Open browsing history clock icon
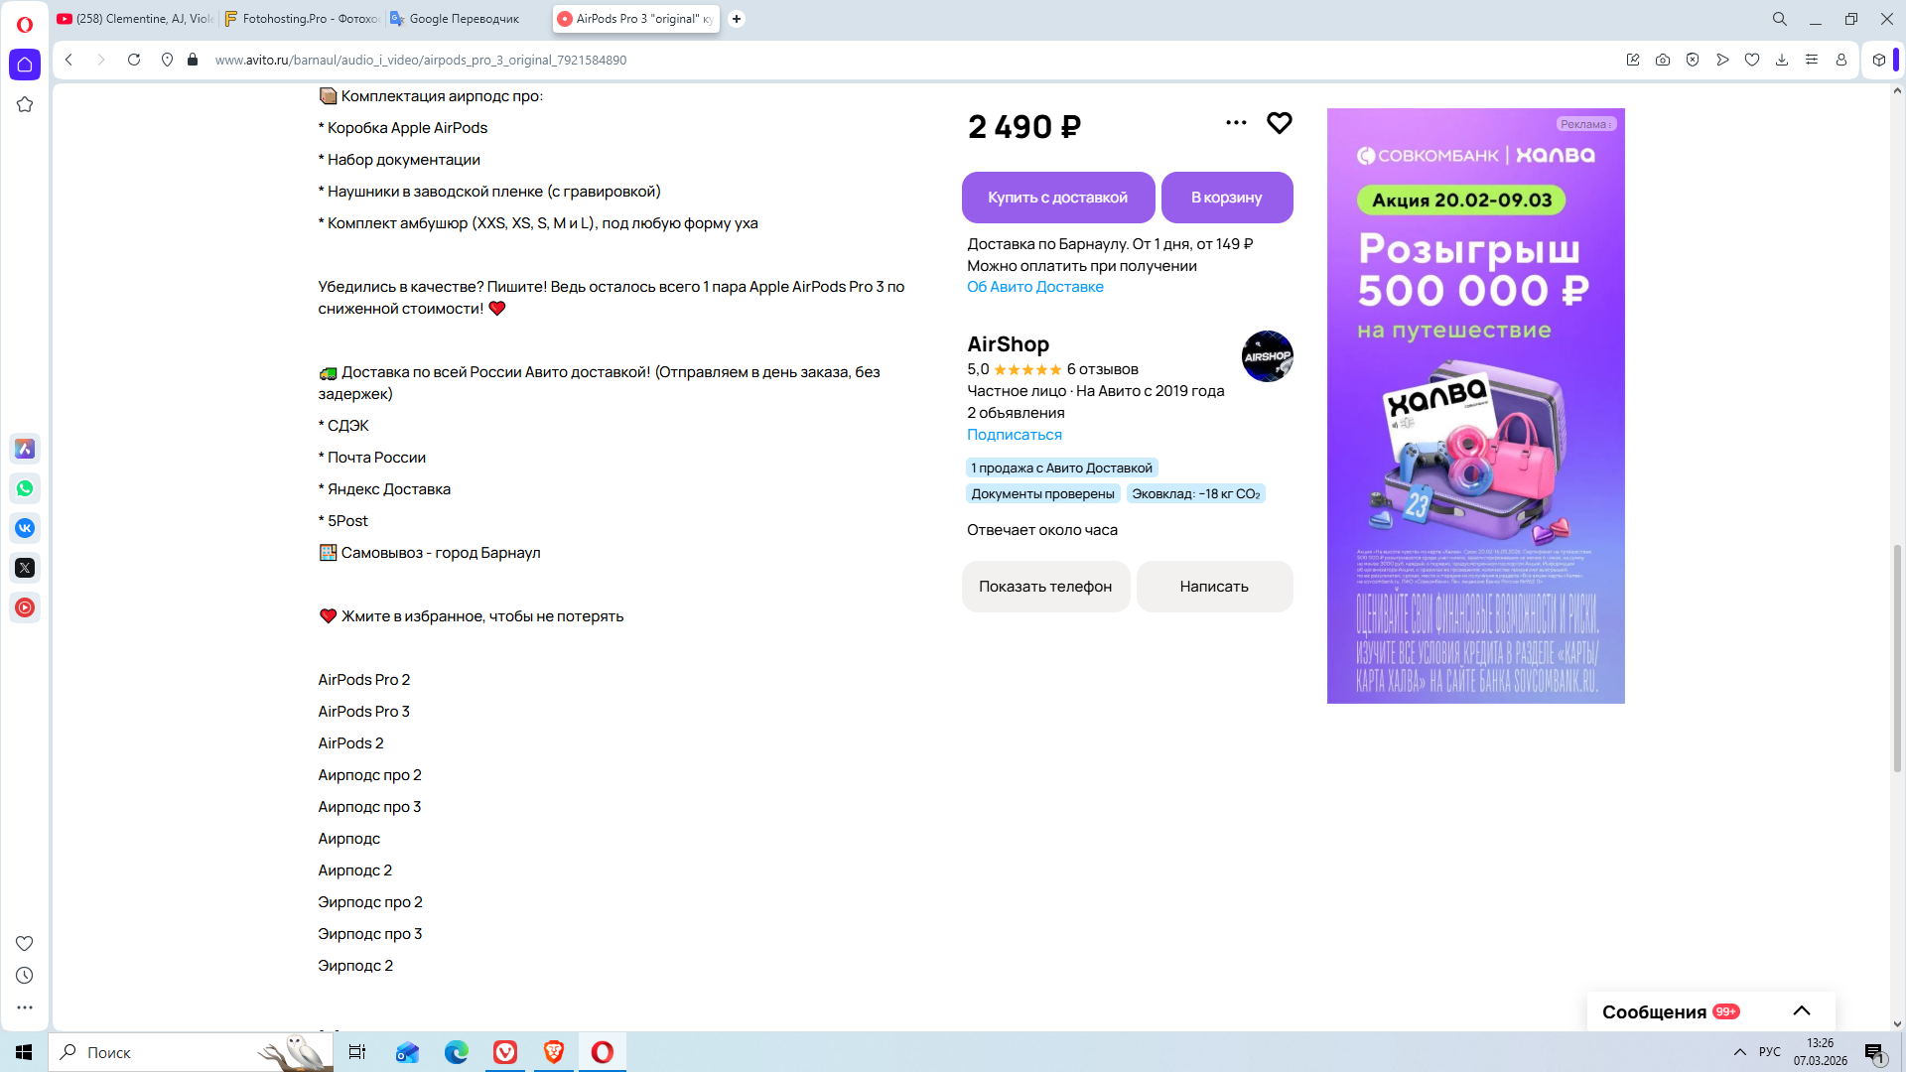The height and width of the screenshot is (1072, 1906). (25, 976)
